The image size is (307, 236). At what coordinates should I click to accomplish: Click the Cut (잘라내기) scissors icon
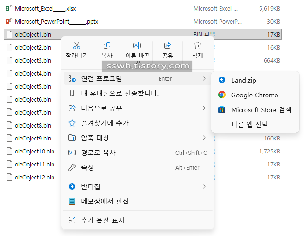(77, 45)
